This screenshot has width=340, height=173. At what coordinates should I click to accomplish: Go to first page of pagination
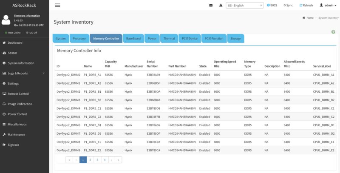[x=69, y=160]
